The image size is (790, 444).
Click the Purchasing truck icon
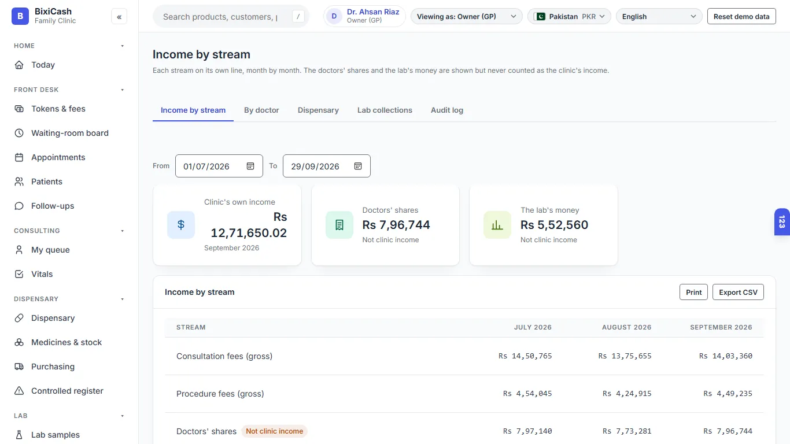[x=19, y=367]
